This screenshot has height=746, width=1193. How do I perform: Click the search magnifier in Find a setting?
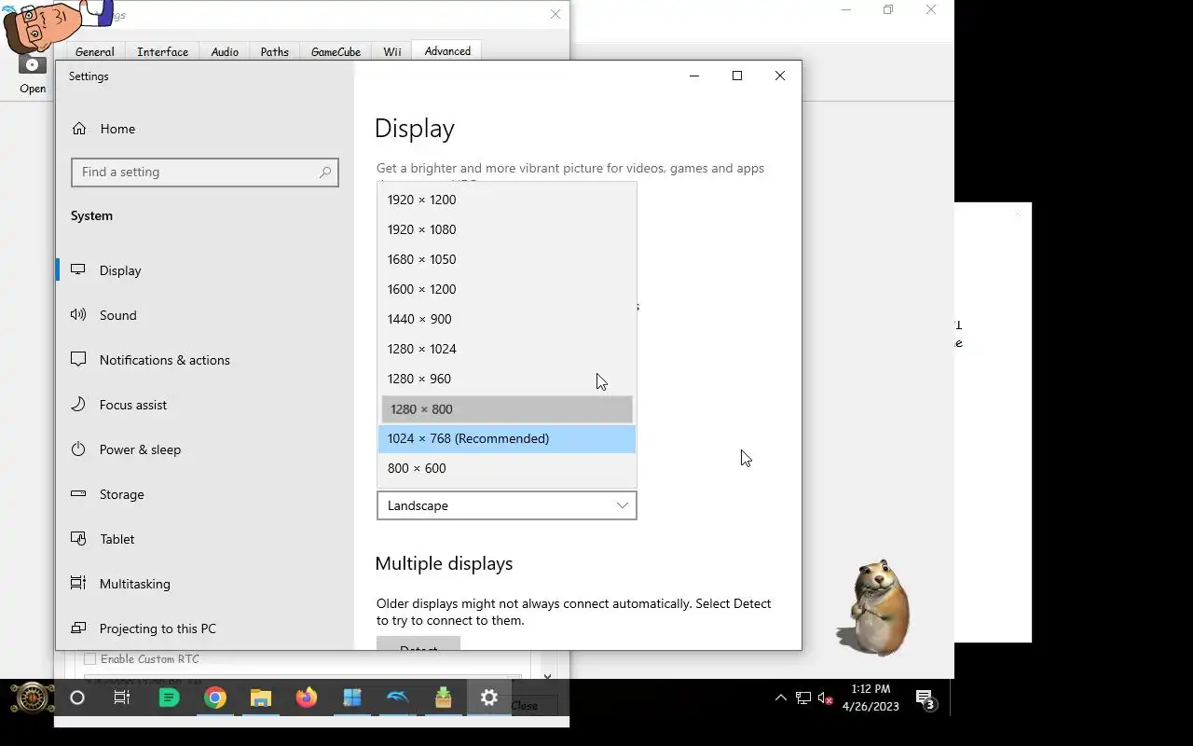[324, 173]
